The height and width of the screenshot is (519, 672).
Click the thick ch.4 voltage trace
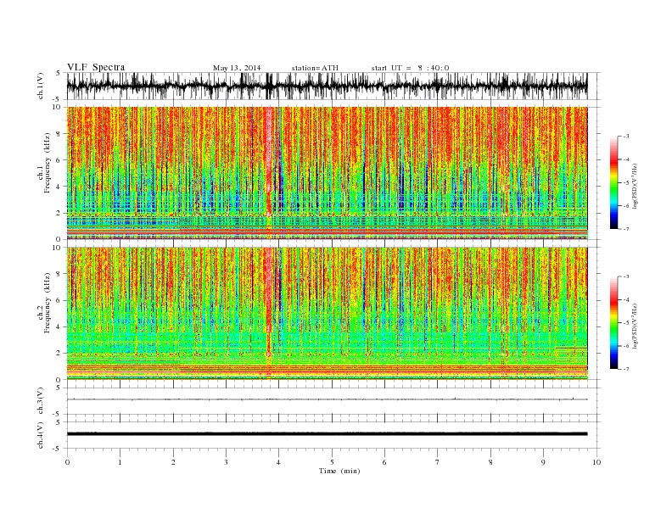click(x=327, y=434)
